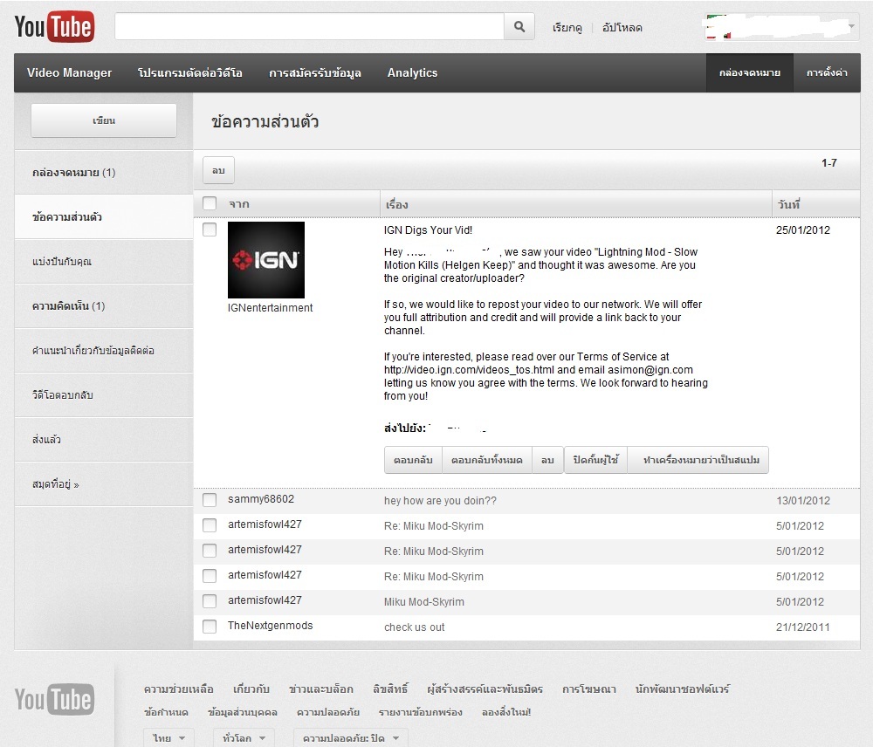Open กล่องจดหมาย (1) in the sidebar

pos(104,173)
